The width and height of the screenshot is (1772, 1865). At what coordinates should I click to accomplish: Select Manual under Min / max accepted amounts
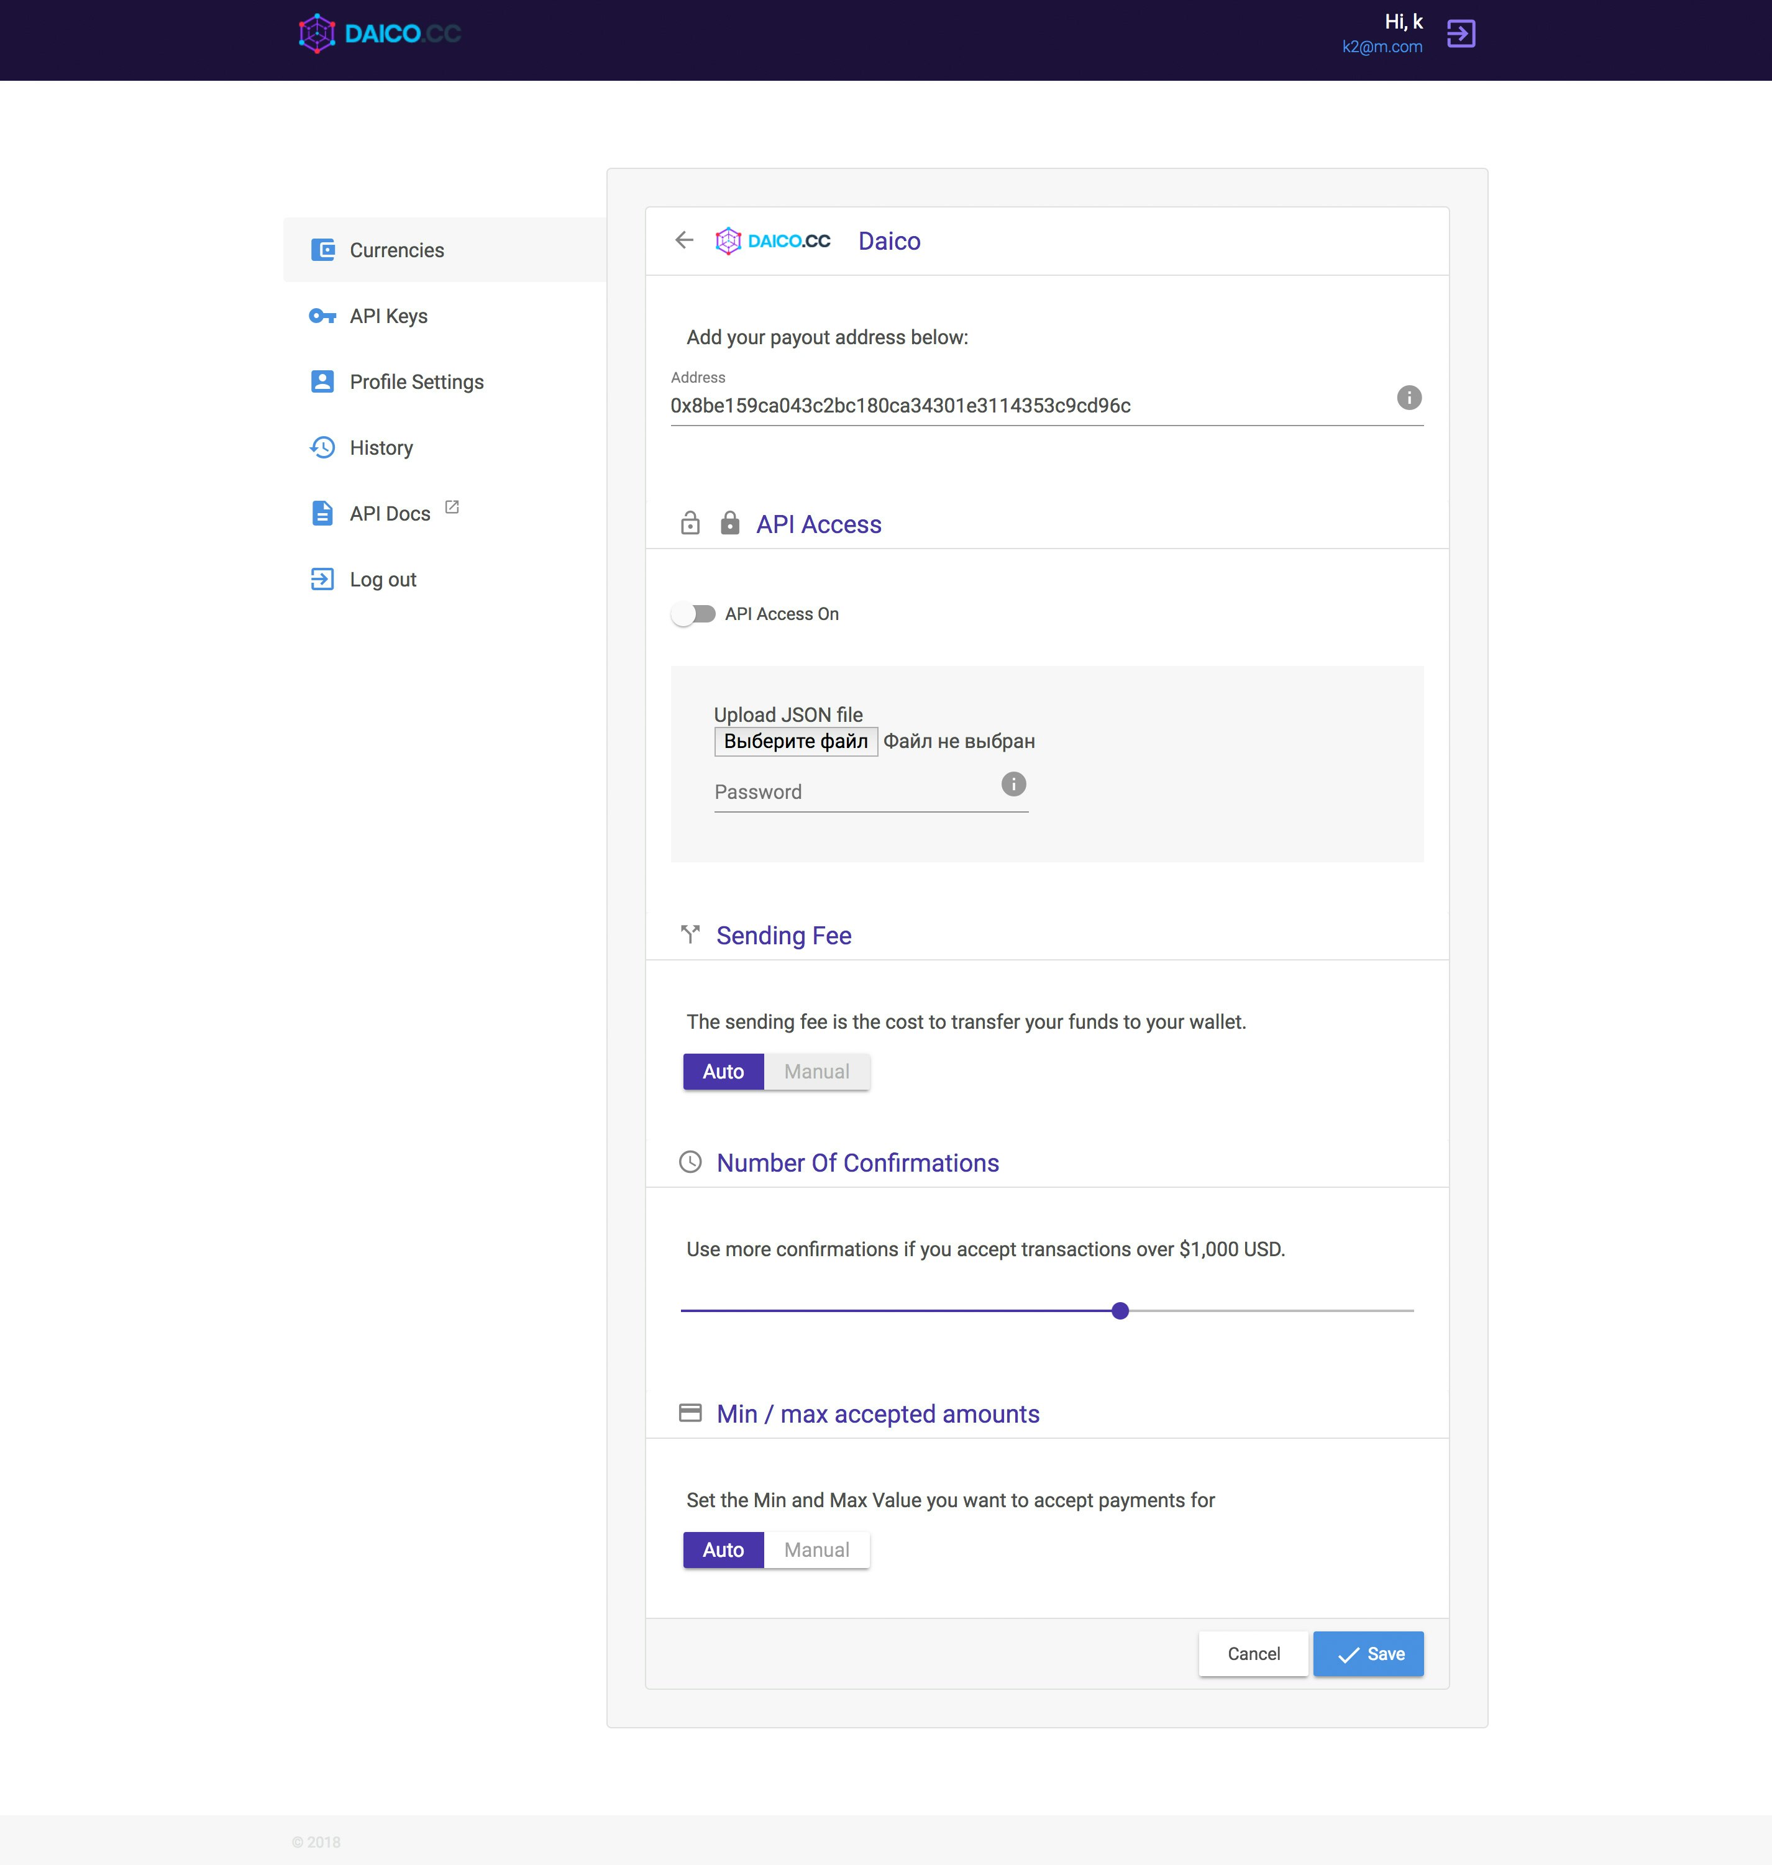click(816, 1549)
